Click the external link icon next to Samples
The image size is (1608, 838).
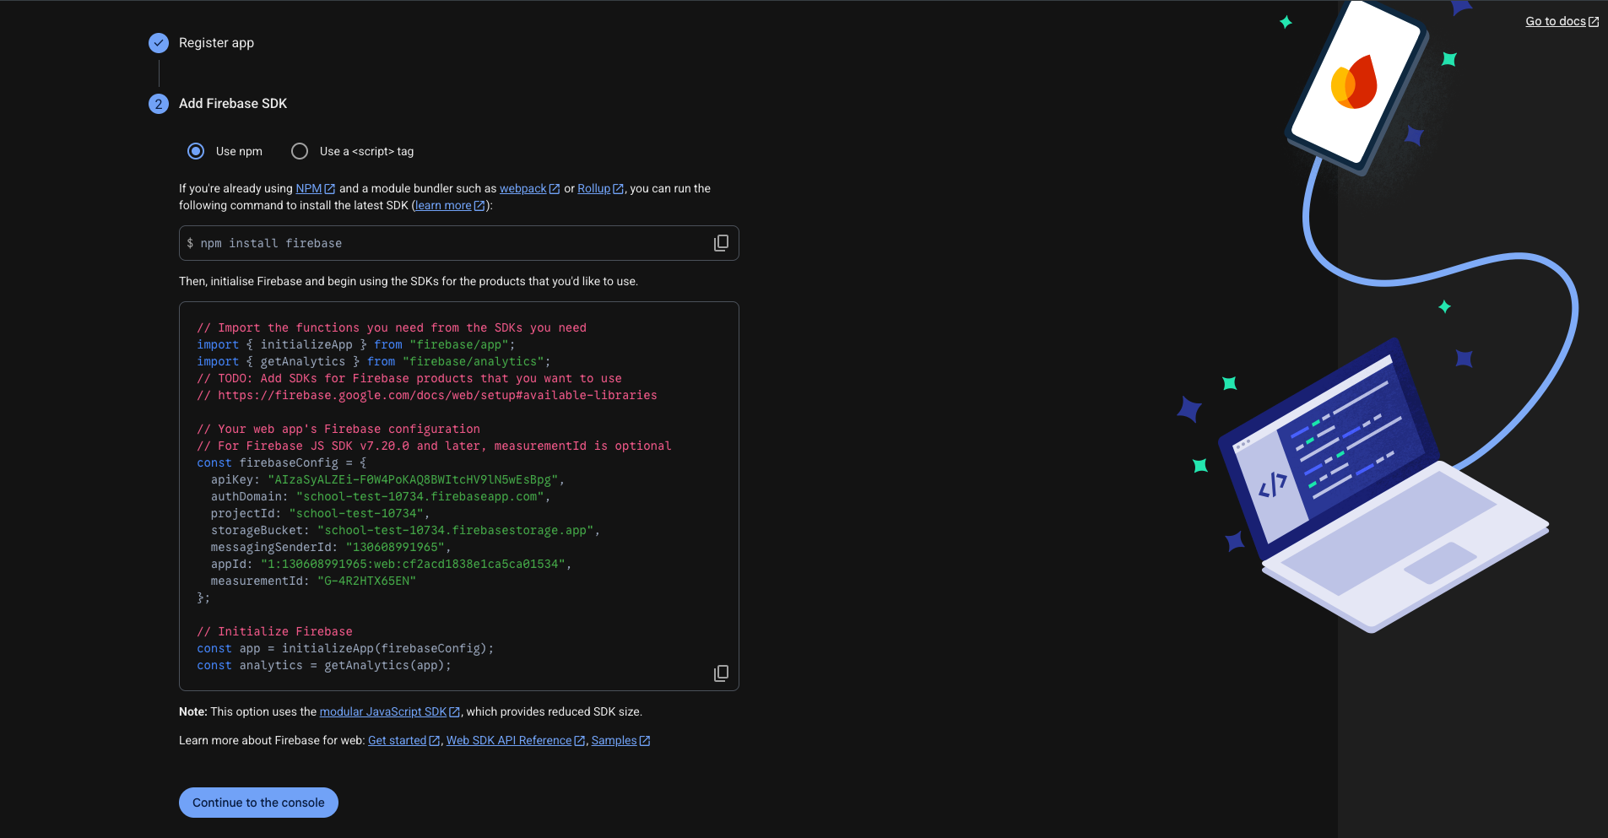pyautogui.click(x=646, y=740)
